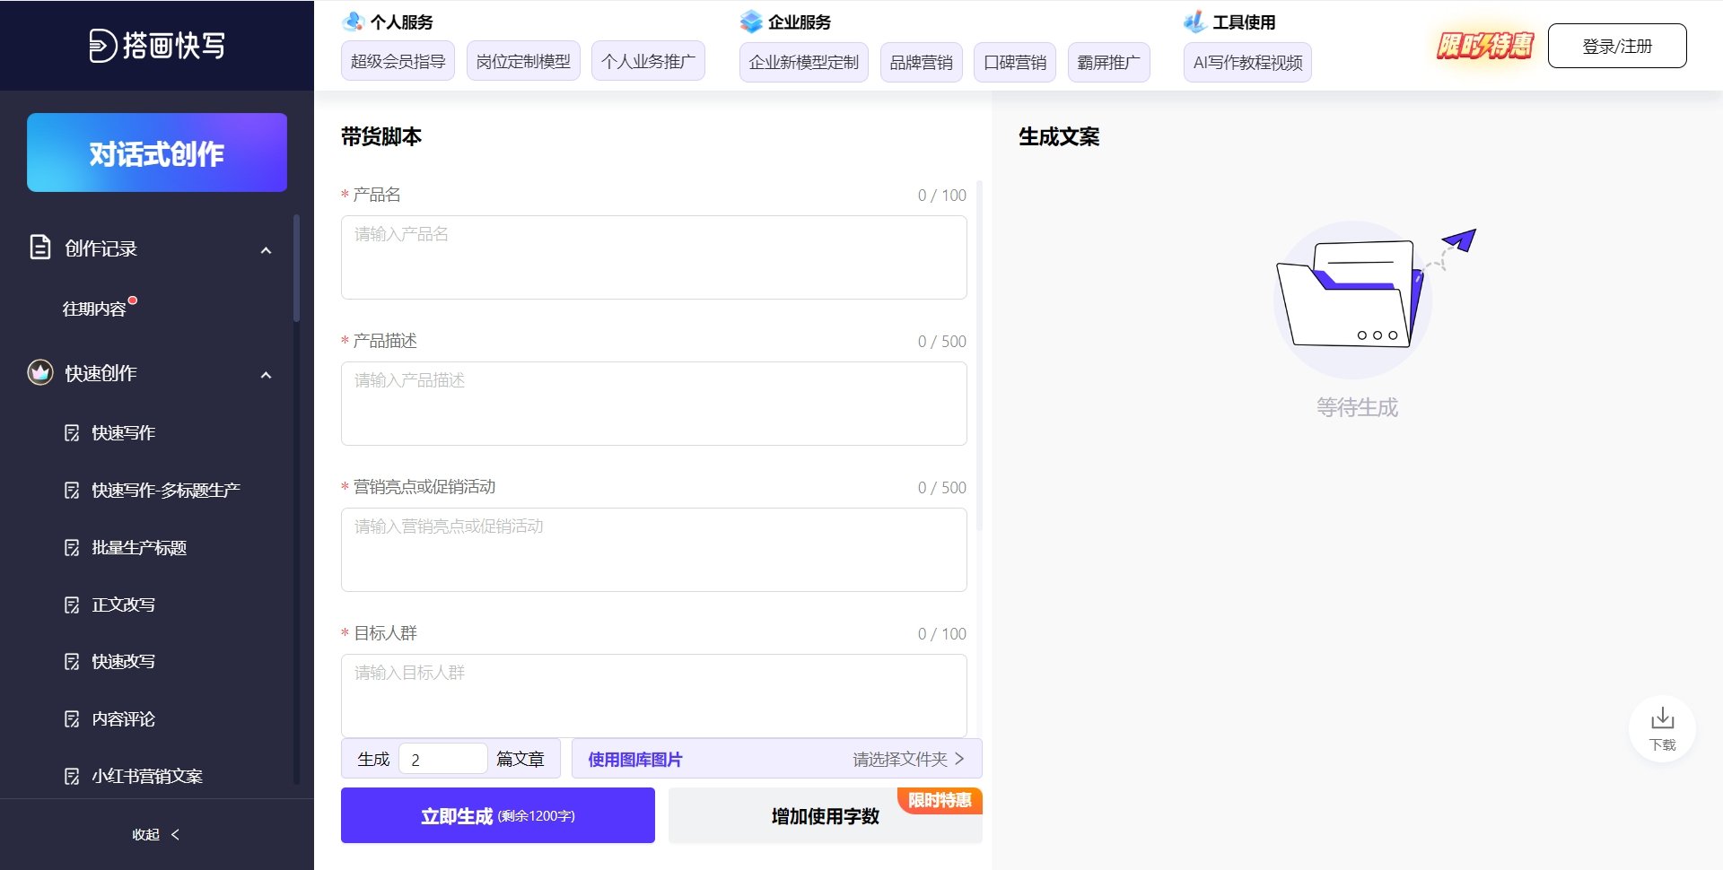
Task: Click the 小红书营销文案 sidebar icon
Action: click(72, 777)
